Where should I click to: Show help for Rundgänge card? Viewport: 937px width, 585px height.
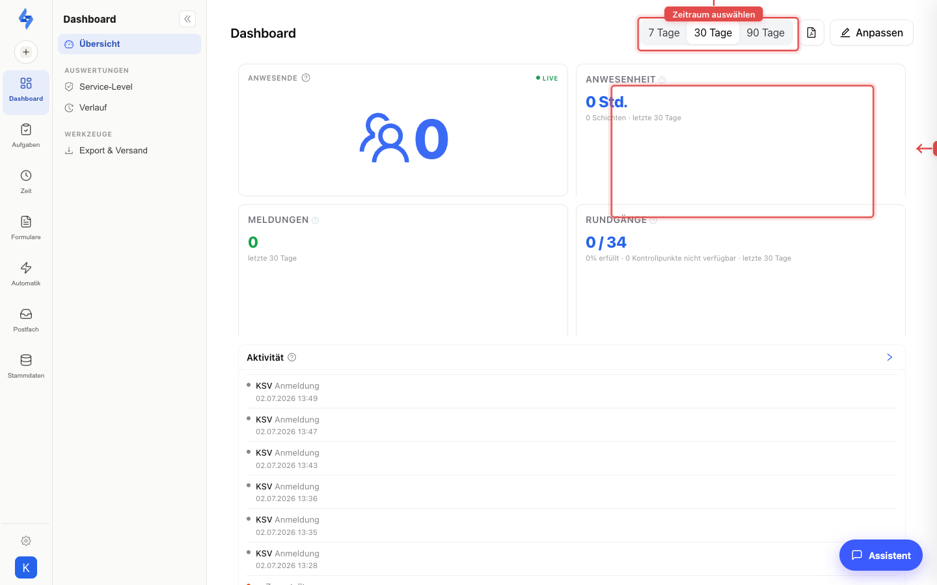(x=653, y=220)
